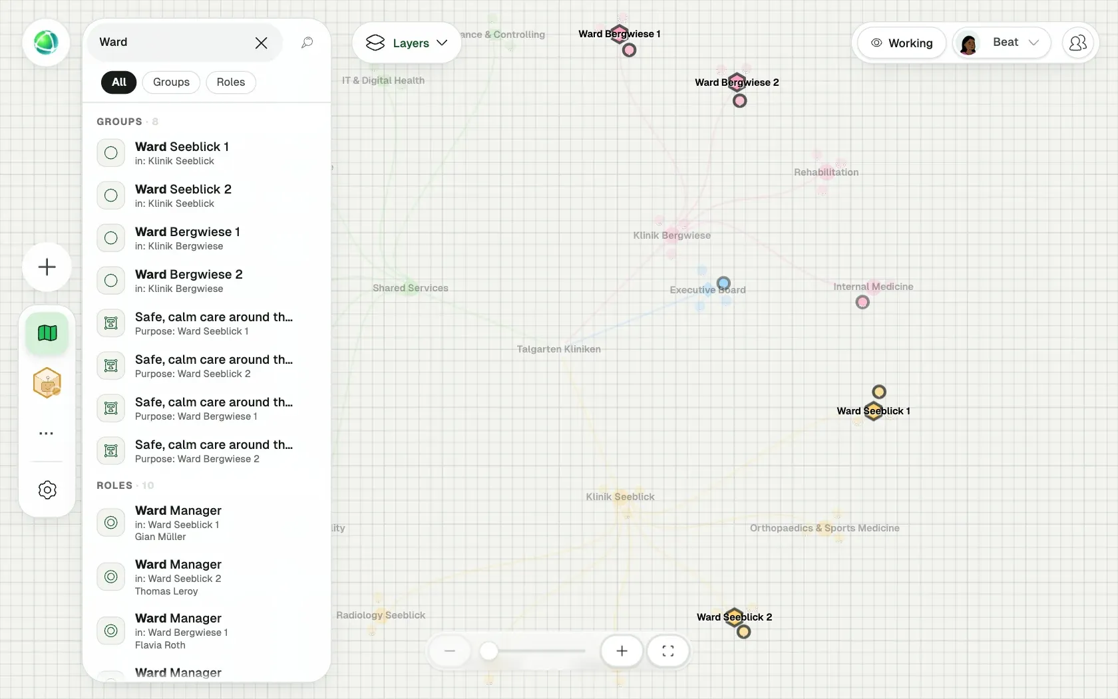Click the add new plus button

tap(47, 267)
